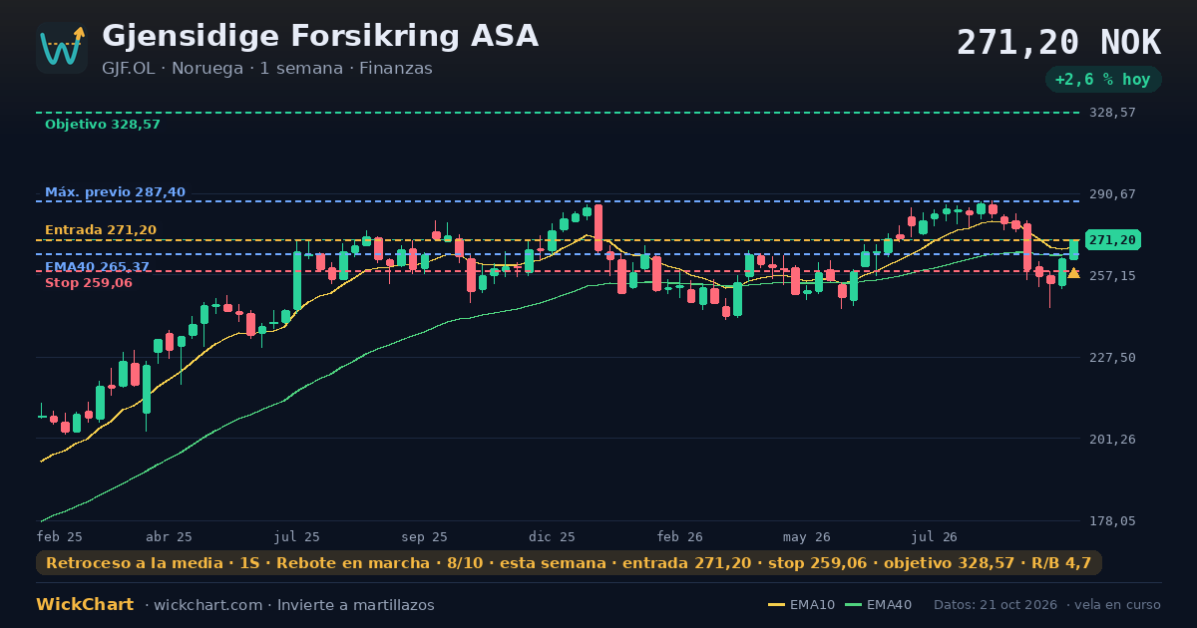Click the dic 25 date axis label
The height and width of the screenshot is (628, 1197).
(x=552, y=536)
